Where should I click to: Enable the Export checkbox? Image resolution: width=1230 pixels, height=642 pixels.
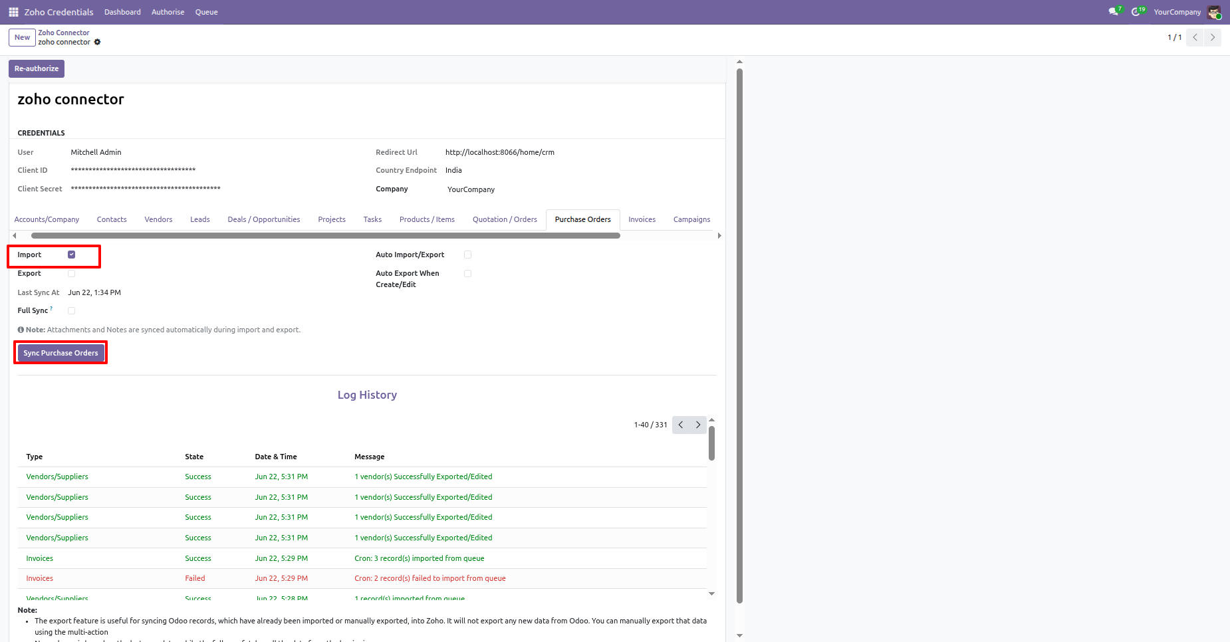pos(72,273)
